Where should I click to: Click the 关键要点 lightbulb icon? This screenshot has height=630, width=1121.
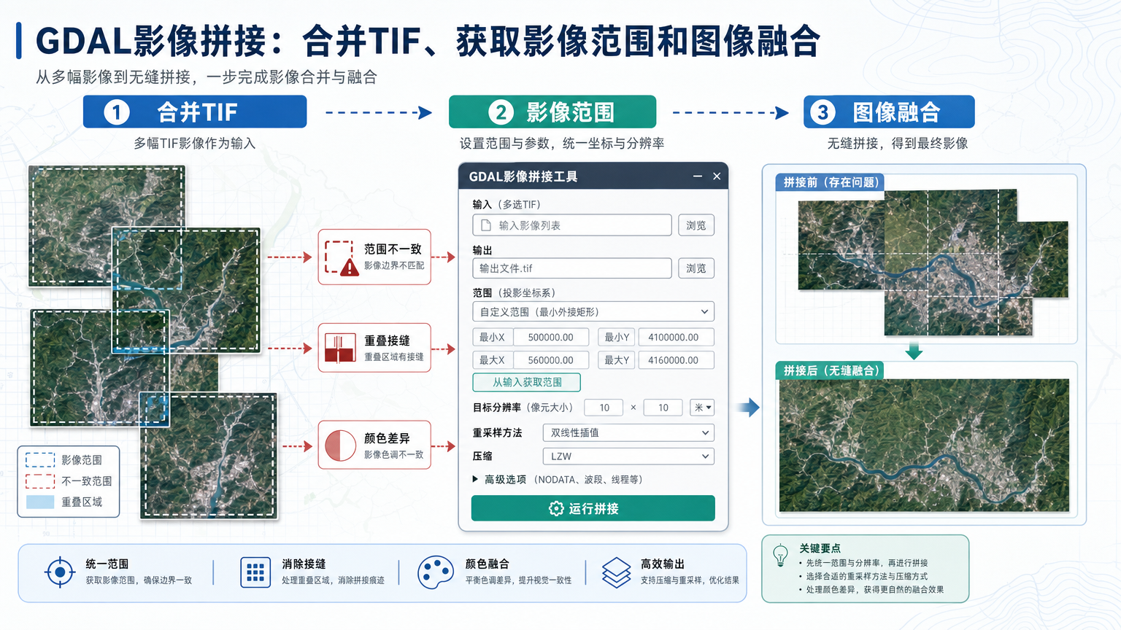click(781, 556)
